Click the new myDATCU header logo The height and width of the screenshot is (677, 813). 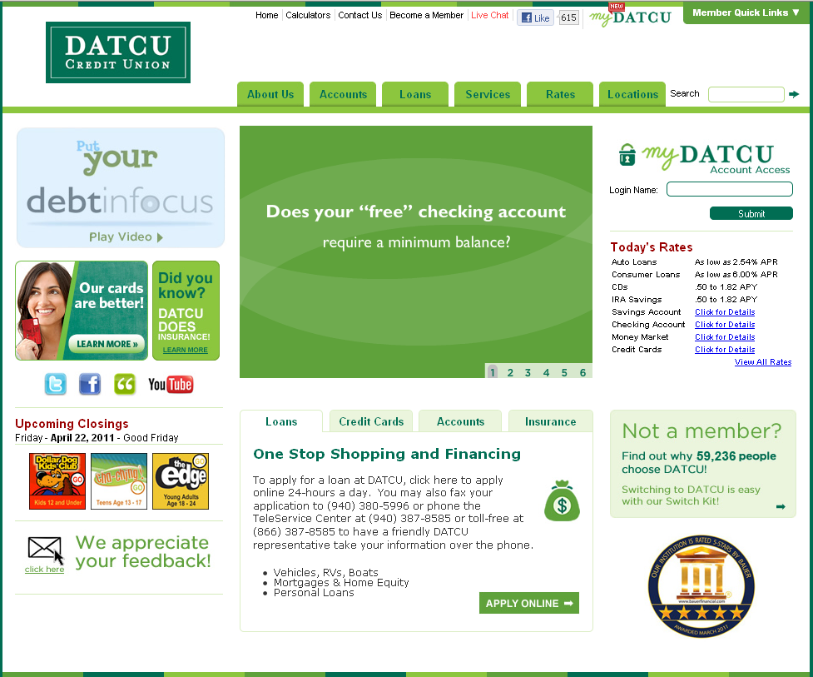(630, 16)
